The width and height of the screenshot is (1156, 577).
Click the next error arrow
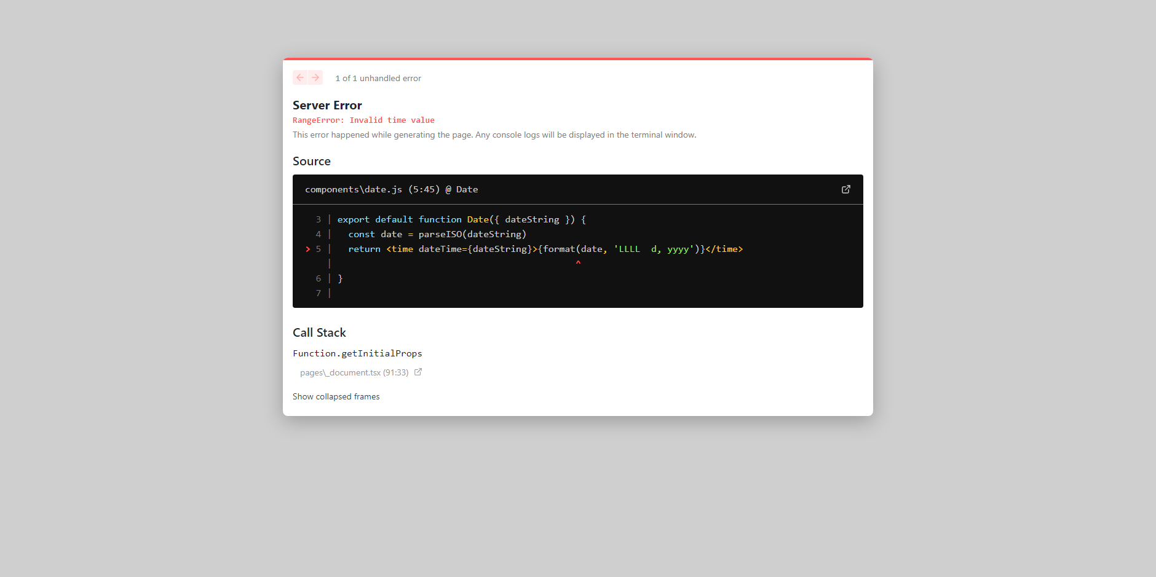[x=316, y=77]
